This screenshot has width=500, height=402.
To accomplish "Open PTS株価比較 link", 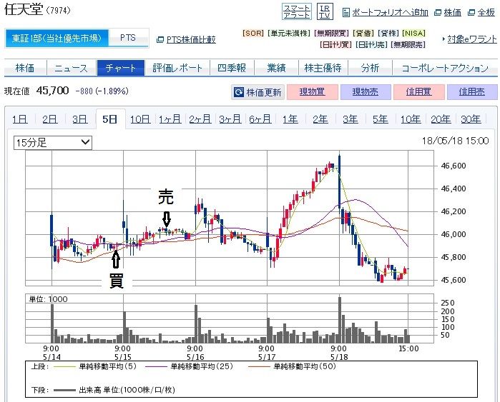I will [x=191, y=40].
